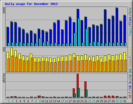Select green day label 16 on the x-axis
The height and width of the screenshot is (104, 133).
(66, 101)
